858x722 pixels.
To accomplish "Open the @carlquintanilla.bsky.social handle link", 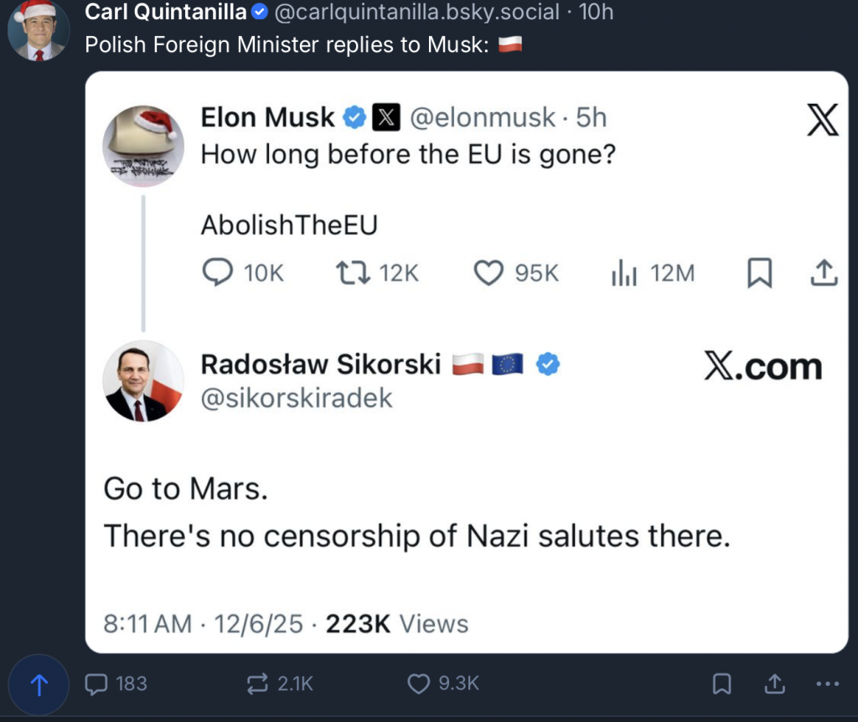I will pos(416,12).
